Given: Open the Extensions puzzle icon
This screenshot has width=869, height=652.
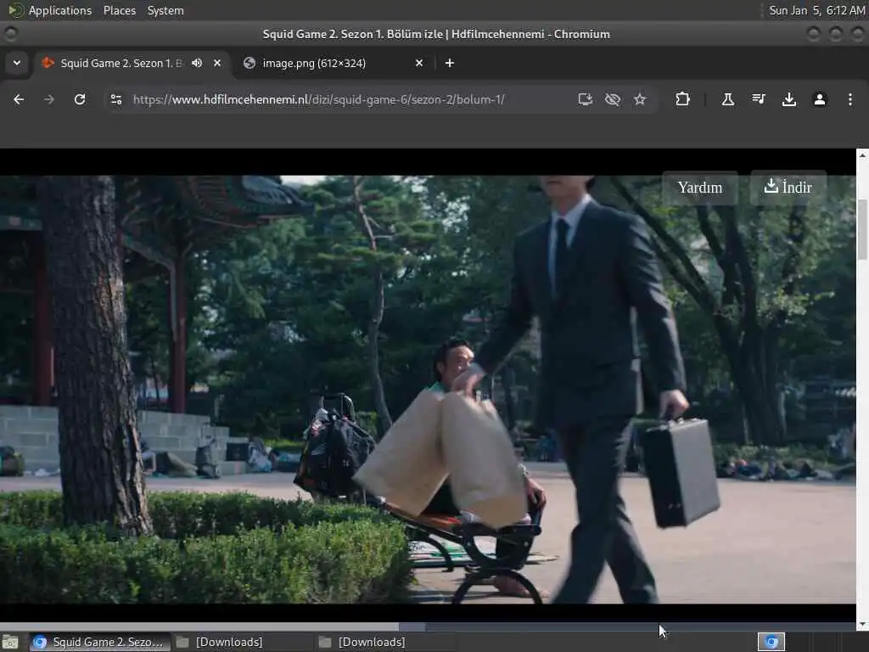Looking at the screenshot, I should (683, 99).
